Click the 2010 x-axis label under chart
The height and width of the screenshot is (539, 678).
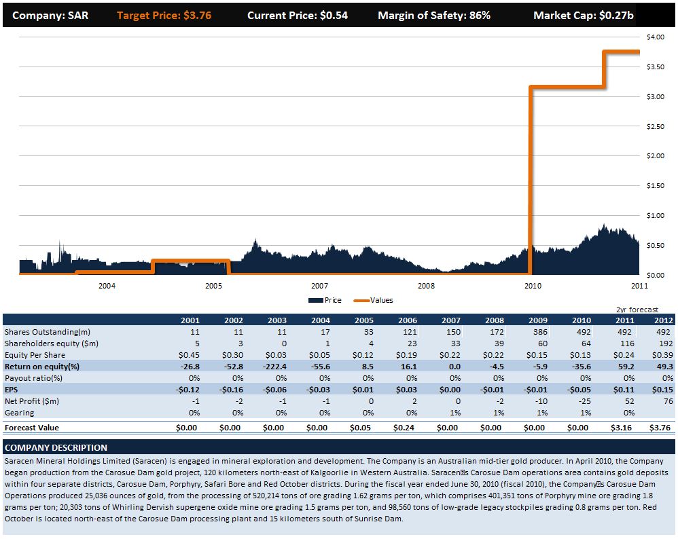point(533,286)
